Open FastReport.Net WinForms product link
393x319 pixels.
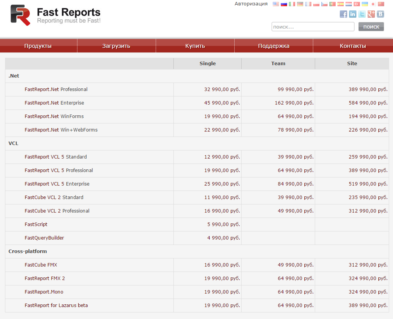point(54,116)
